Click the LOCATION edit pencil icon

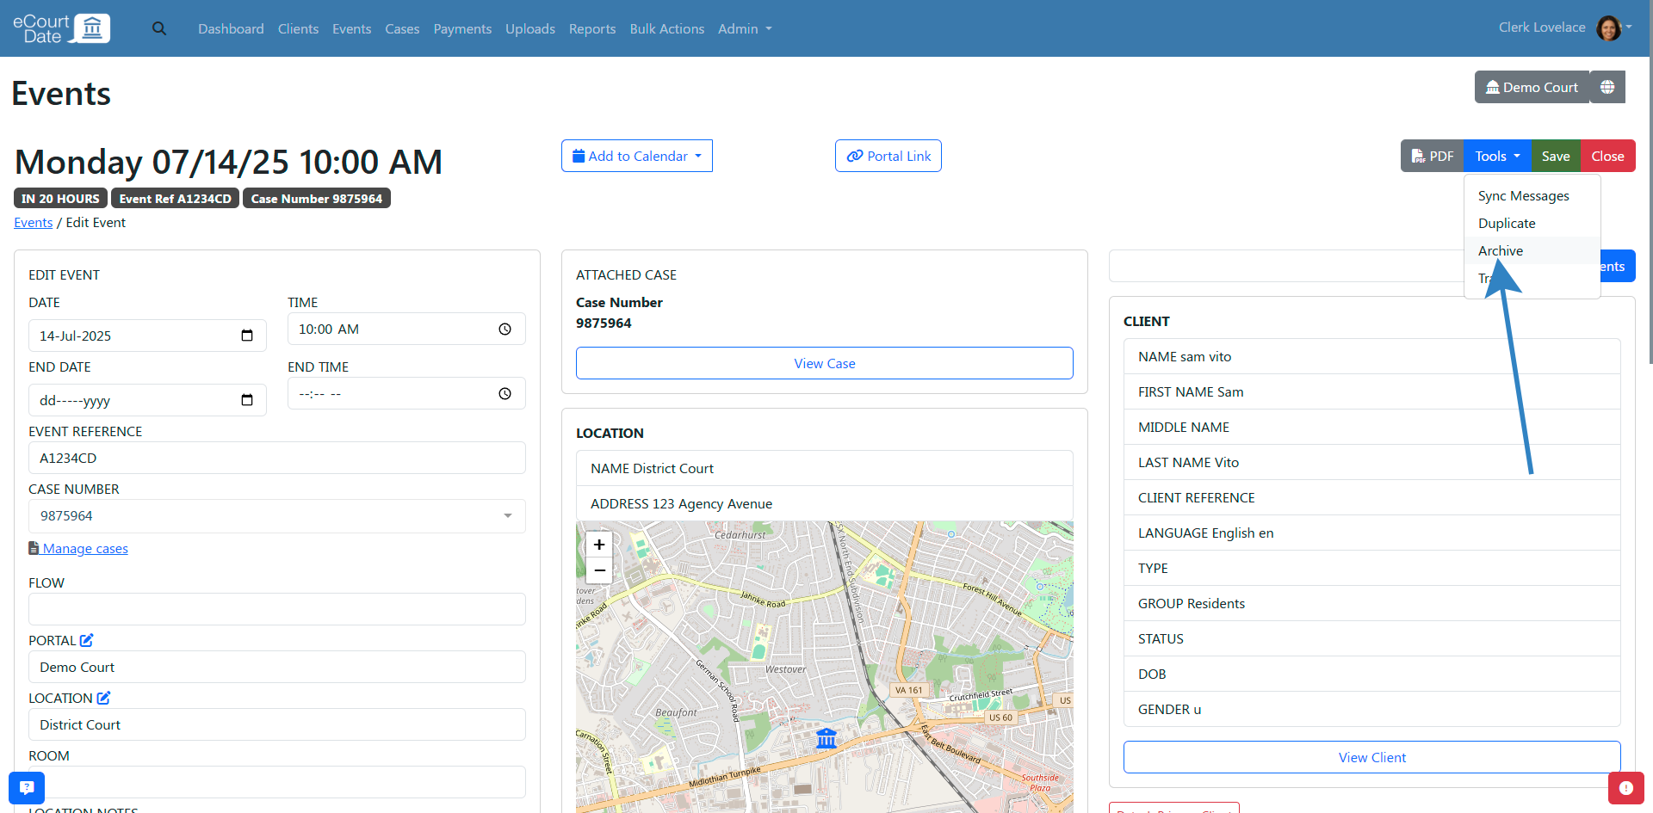click(x=103, y=698)
